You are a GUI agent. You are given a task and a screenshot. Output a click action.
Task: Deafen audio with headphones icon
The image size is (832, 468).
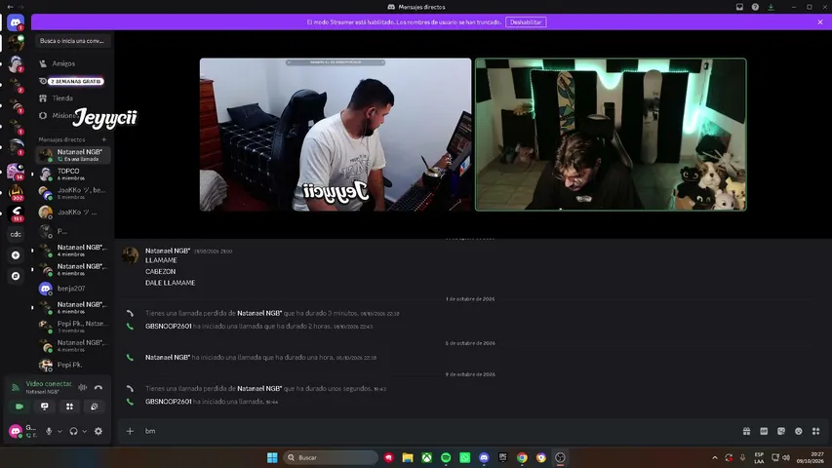click(x=74, y=431)
